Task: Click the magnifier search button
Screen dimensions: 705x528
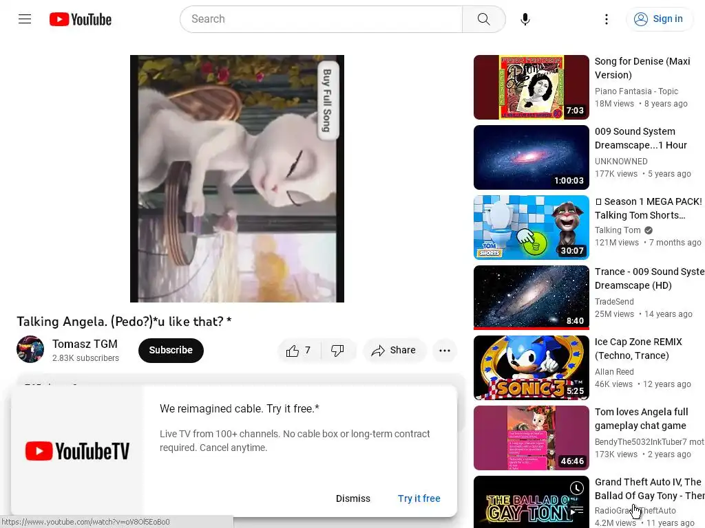Action: pyautogui.click(x=484, y=19)
